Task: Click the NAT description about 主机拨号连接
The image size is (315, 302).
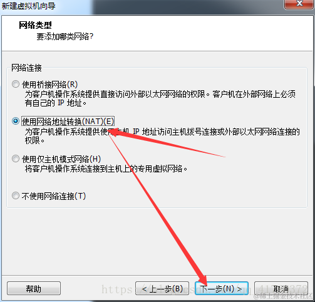Action: 162,136
